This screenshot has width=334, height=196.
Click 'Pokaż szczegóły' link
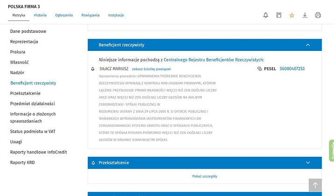tap(205, 176)
